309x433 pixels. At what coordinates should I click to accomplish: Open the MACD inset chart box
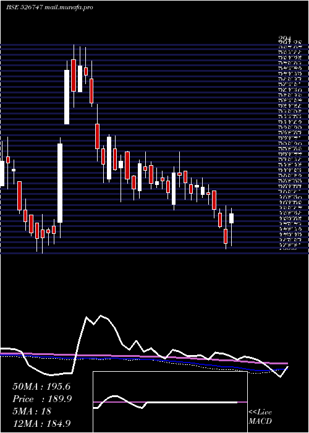click(x=170, y=402)
